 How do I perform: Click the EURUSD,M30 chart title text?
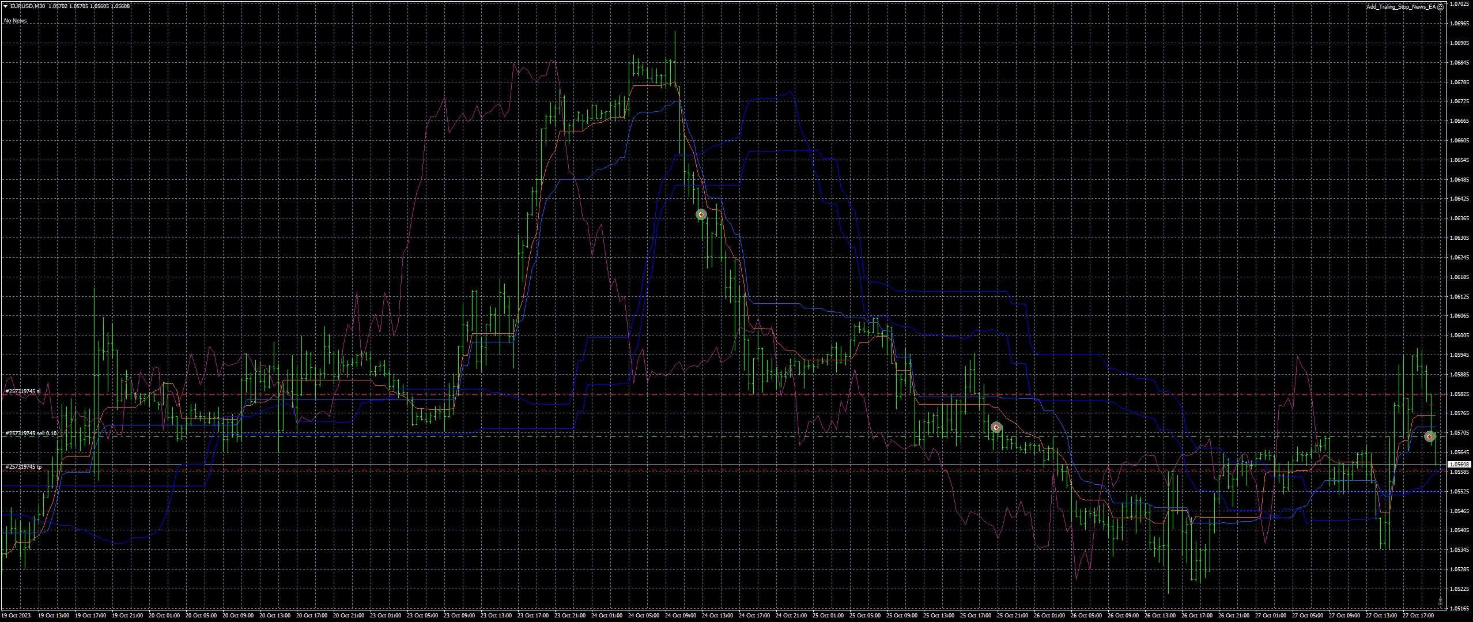pyautogui.click(x=28, y=6)
